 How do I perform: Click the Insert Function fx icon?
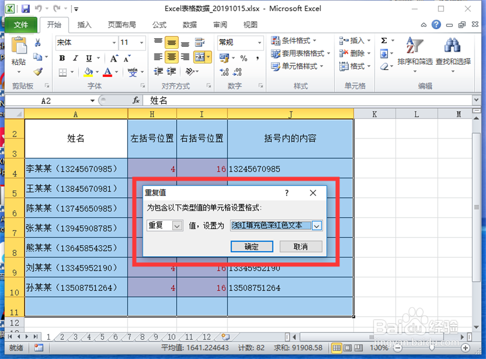pos(136,100)
